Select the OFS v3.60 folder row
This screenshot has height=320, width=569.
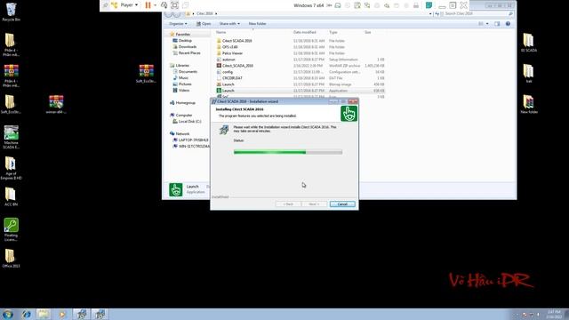point(301,47)
